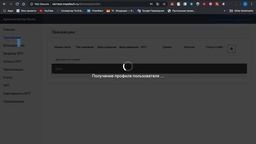Image resolution: width=256 pixels, height=144 pixels.
Task: Click the loading spinner indicator
Action: pos(128,66)
